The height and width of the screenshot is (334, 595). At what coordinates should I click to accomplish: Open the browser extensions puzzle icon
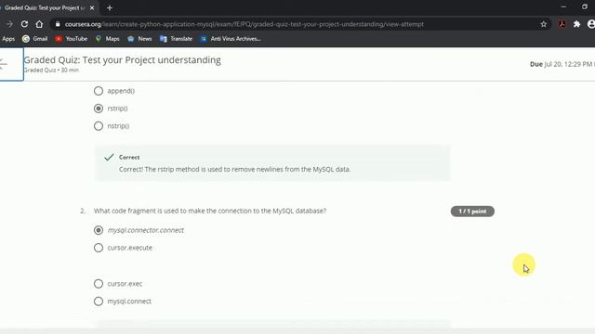coord(576,24)
